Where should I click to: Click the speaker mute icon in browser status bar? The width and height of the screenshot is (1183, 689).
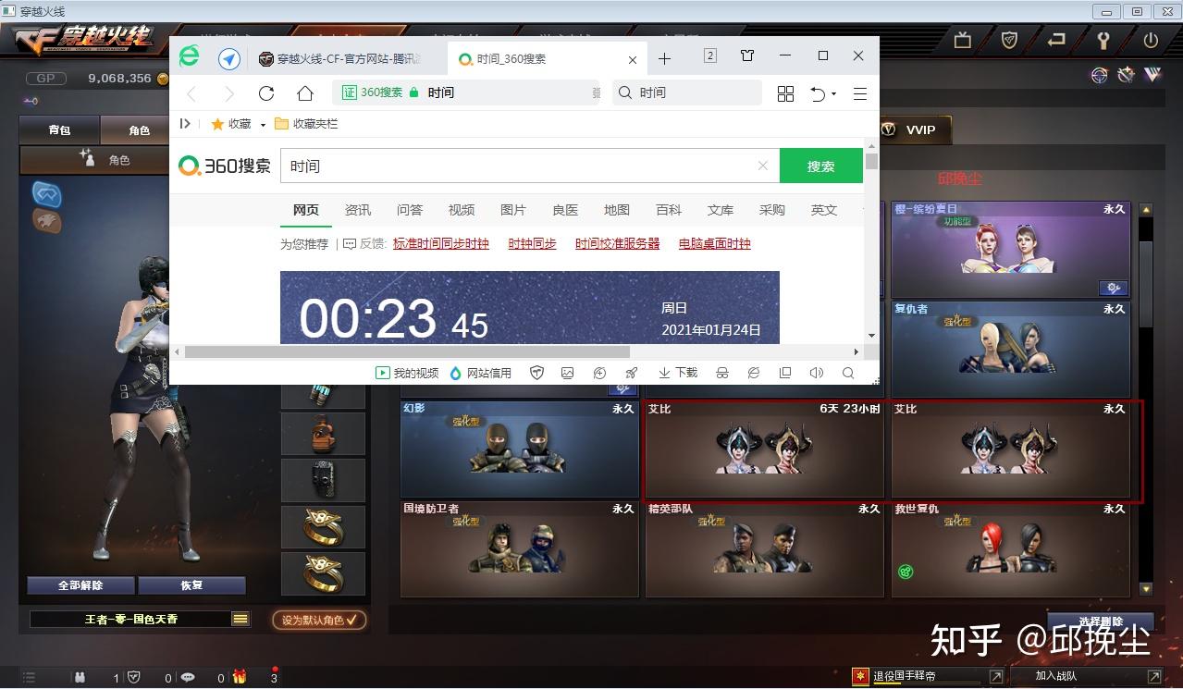point(816,373)
